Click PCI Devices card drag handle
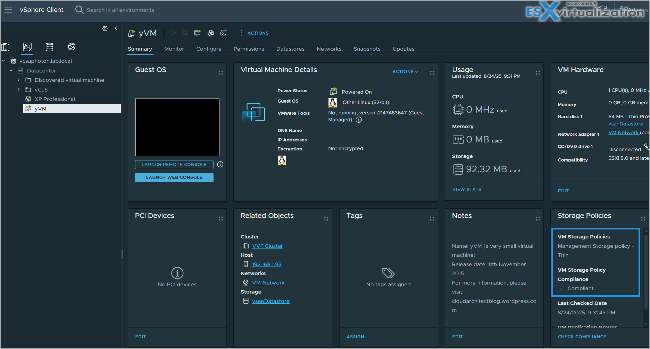The image size is (650, 349). 220,219
